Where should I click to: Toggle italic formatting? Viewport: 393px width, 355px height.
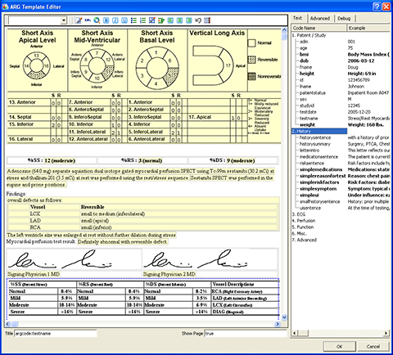[115, 20]
